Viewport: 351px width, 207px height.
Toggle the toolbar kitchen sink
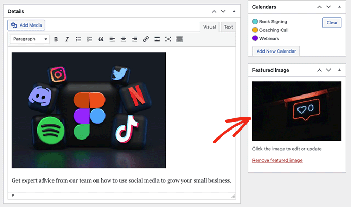click(x=179, y=39)
